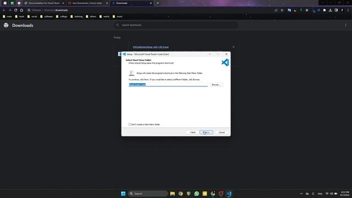The width and height of the screenshot is (352, 198).
Task: Open the third pinned tab with the round white icon
Action: [19, 3]
